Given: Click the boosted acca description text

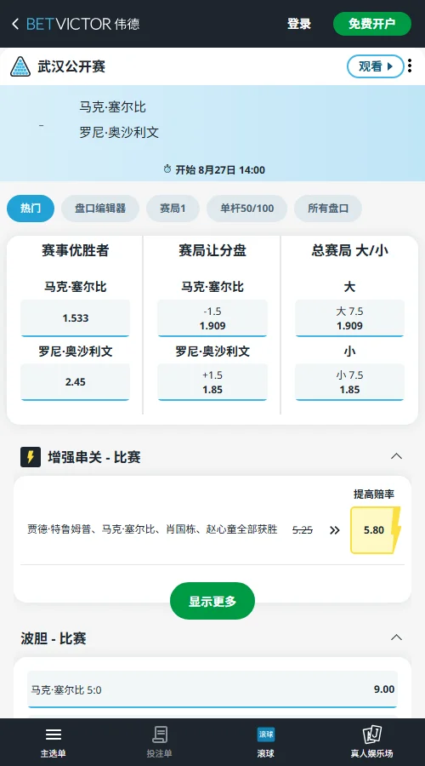Looking at the screenshot, I should (x=152, y=529).
